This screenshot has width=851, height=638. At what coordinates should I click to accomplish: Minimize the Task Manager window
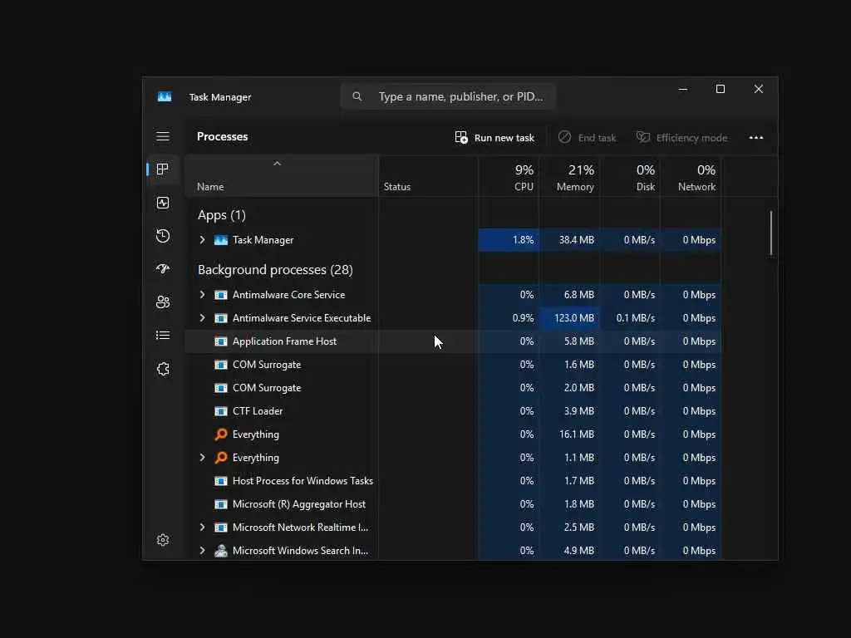683,89
